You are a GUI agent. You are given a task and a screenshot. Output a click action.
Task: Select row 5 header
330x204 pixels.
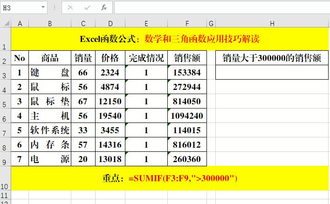tap(5, 101)
